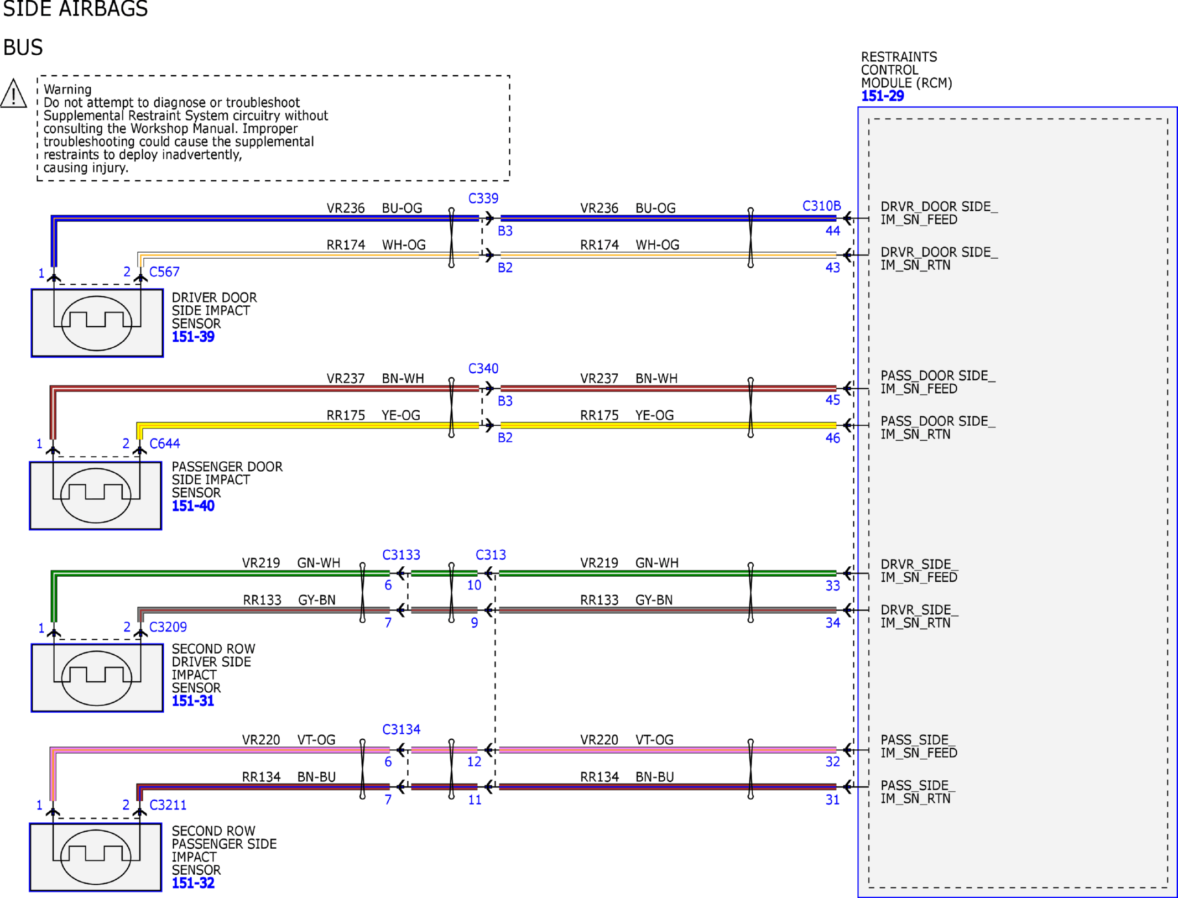Click the RESTRAINTS CONTROL MODULE (RCM) title
Image resolution: width=1178 pixels, height=898 pixels.
point(906,70)
